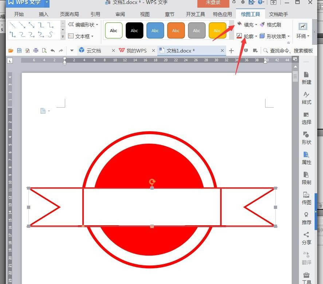323x284 pixels.
Task: Open 推荐 recommendations in sidebar
Action: 306,218
